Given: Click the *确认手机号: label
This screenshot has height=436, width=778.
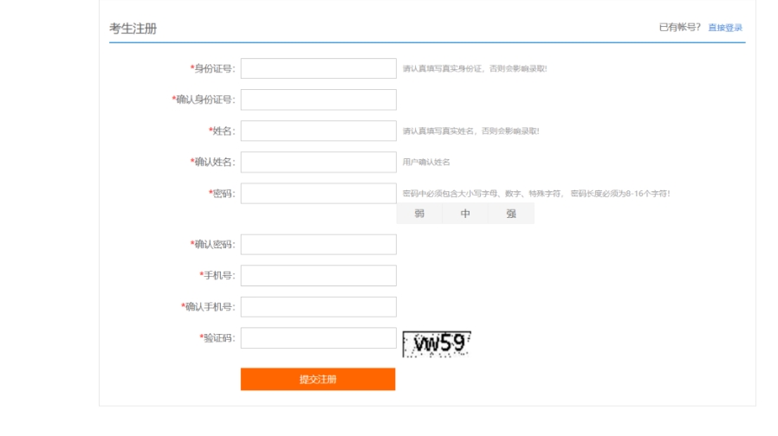Looking at the screenshot, I should coord(209,307).
